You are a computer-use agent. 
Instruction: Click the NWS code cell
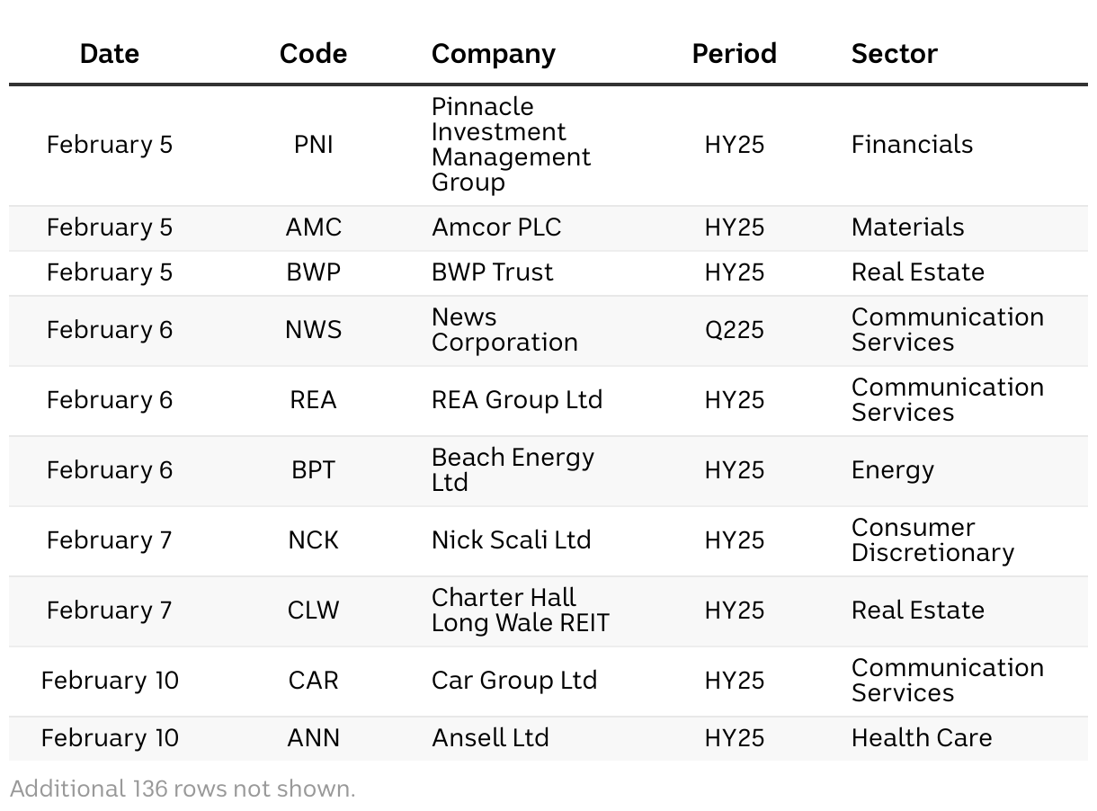[313, 330]
